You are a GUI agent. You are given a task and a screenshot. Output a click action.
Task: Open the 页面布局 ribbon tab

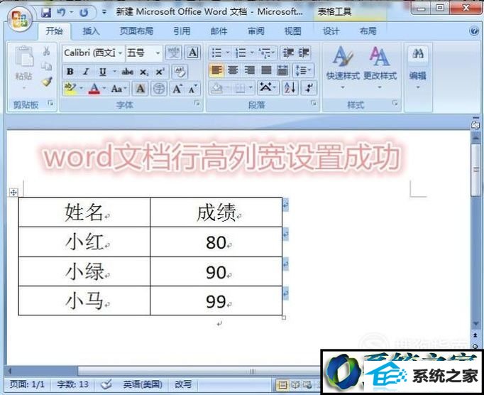coord(138,31)
